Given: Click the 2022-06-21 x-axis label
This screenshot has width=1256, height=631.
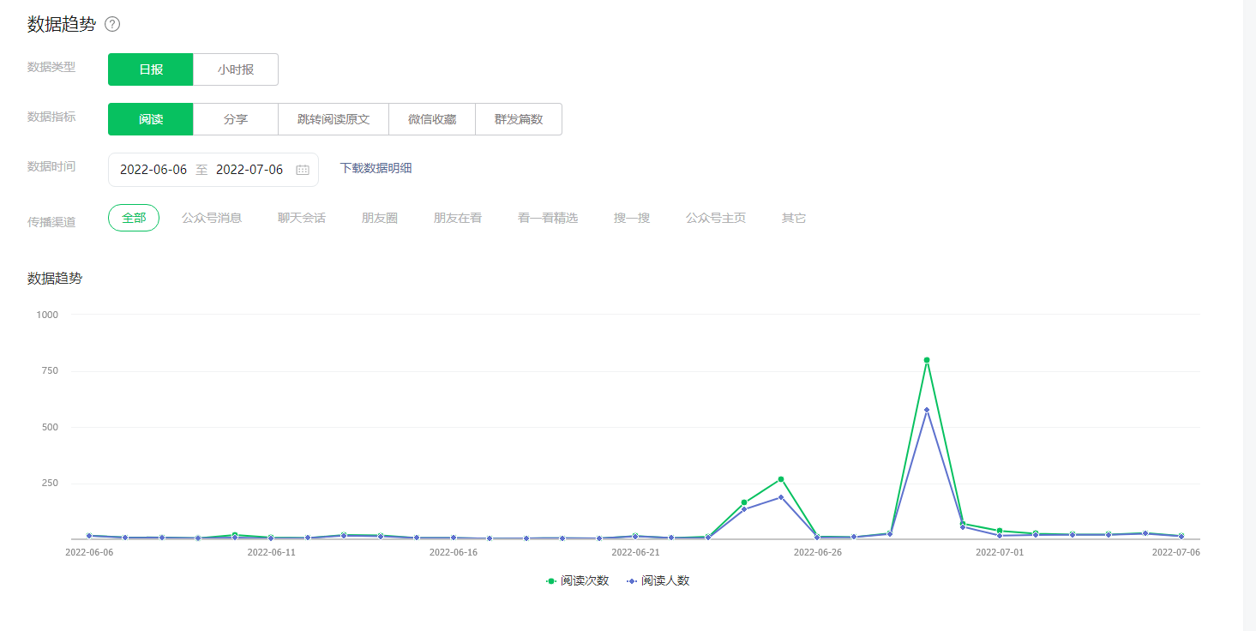Looking at the screenshot, I should [x=635, y=552].
